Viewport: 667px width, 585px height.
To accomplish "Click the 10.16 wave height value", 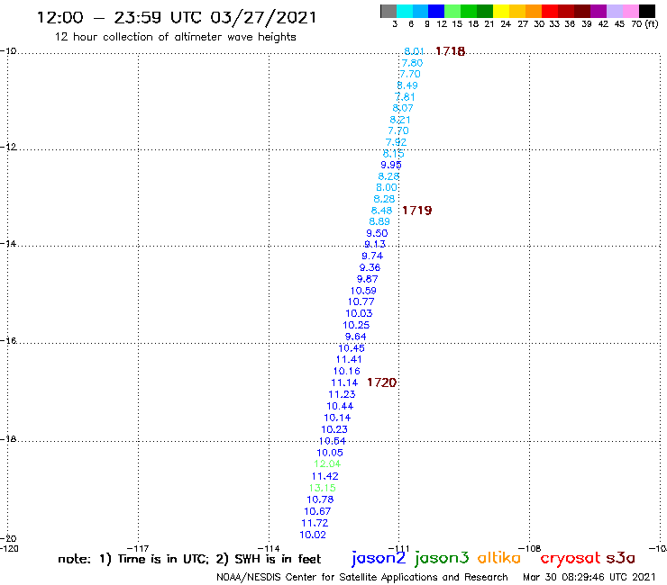I will [347, 372].
